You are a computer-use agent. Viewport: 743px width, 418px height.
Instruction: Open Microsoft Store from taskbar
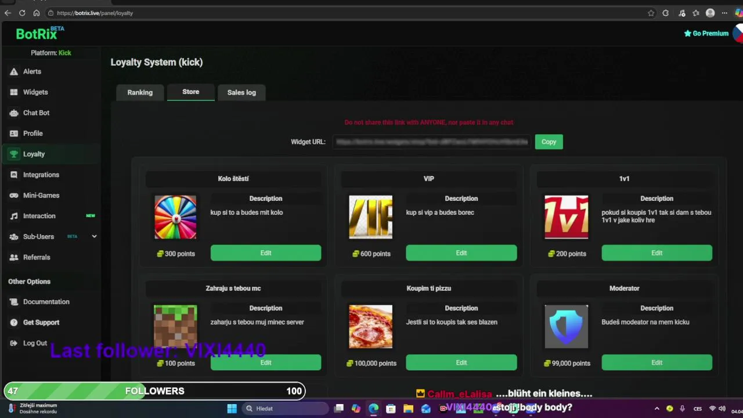tap(391, 408)
